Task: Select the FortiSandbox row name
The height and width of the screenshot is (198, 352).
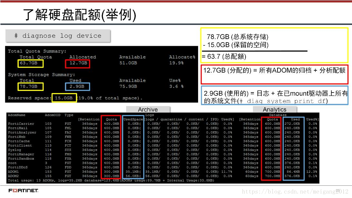Action: pos(21,158)
